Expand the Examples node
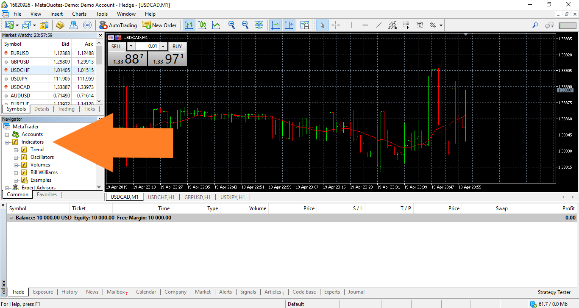This screenshot has width=579, height=308. [16, 180]
